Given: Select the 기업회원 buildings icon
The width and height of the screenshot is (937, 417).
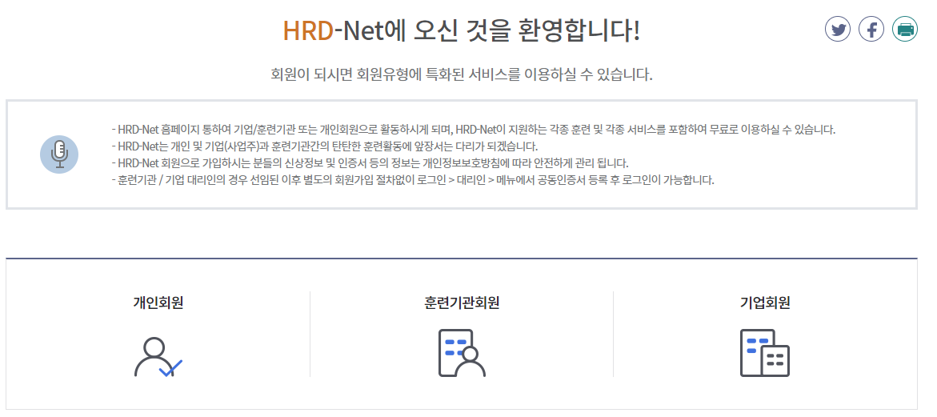Looking at the screenshot, I should [765, 353].
